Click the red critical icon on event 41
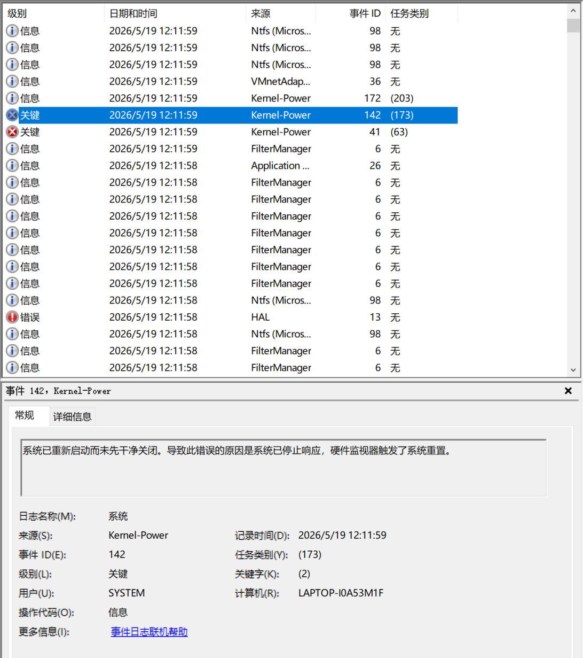This screenshot has height=658, width=583. tap(12, 132)
